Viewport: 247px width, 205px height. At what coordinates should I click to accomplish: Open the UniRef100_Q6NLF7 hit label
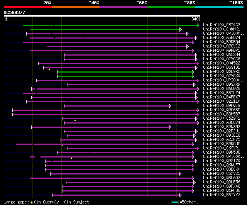(222, 165)
